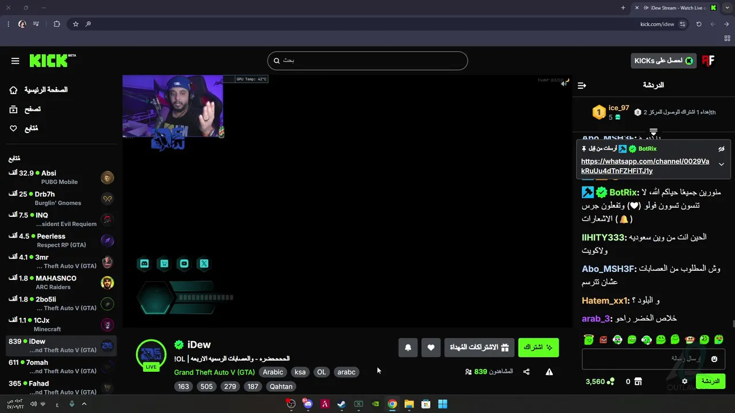Click IIHITY333 username in chat
Image resolution: width=735 pixels, height=413 pixels.
coord(603,237)
